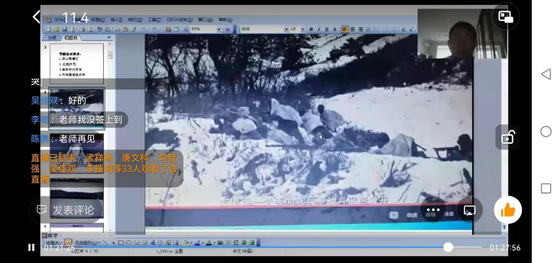The height and width of the screenshot is (263, 560).
Task: Open the screen casting option
Action: (x=469, y=210)
